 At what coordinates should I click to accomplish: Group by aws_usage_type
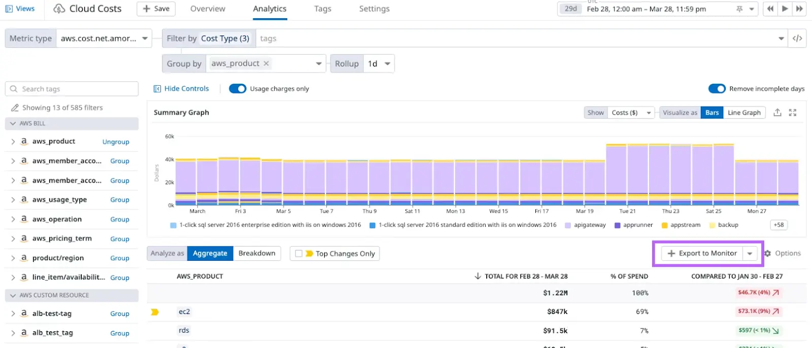pos(120,200)
